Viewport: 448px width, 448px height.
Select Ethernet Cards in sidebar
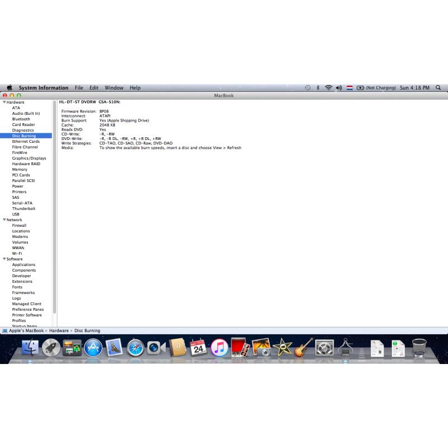pos(26,142)
